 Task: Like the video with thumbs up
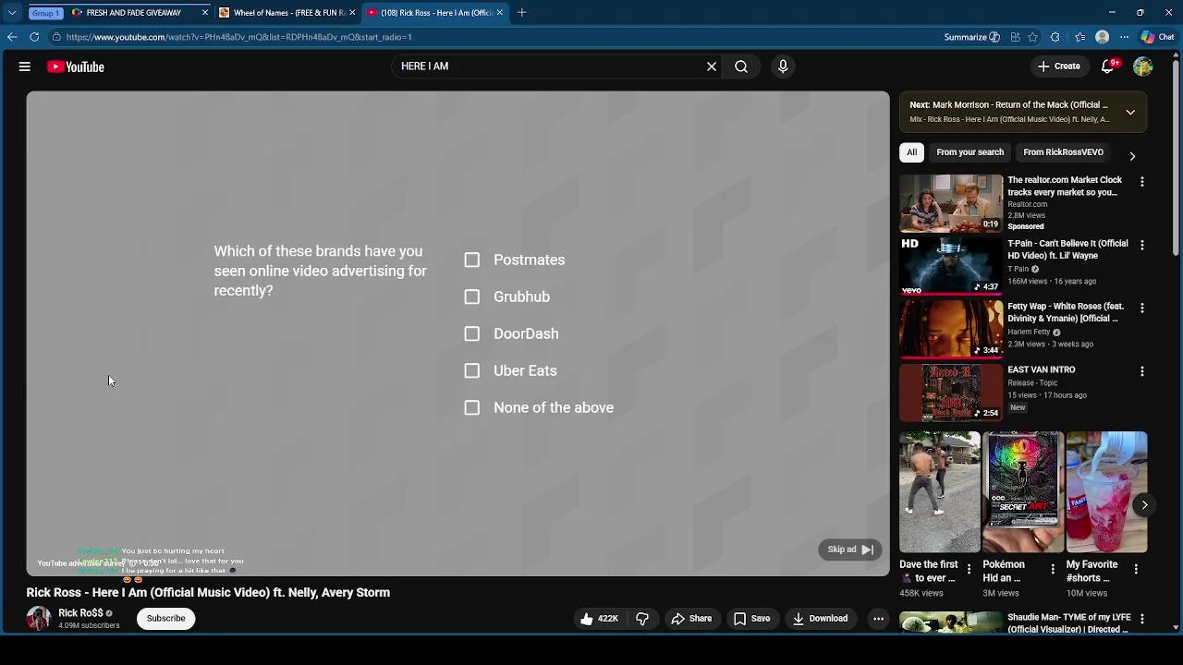point(598,619)
